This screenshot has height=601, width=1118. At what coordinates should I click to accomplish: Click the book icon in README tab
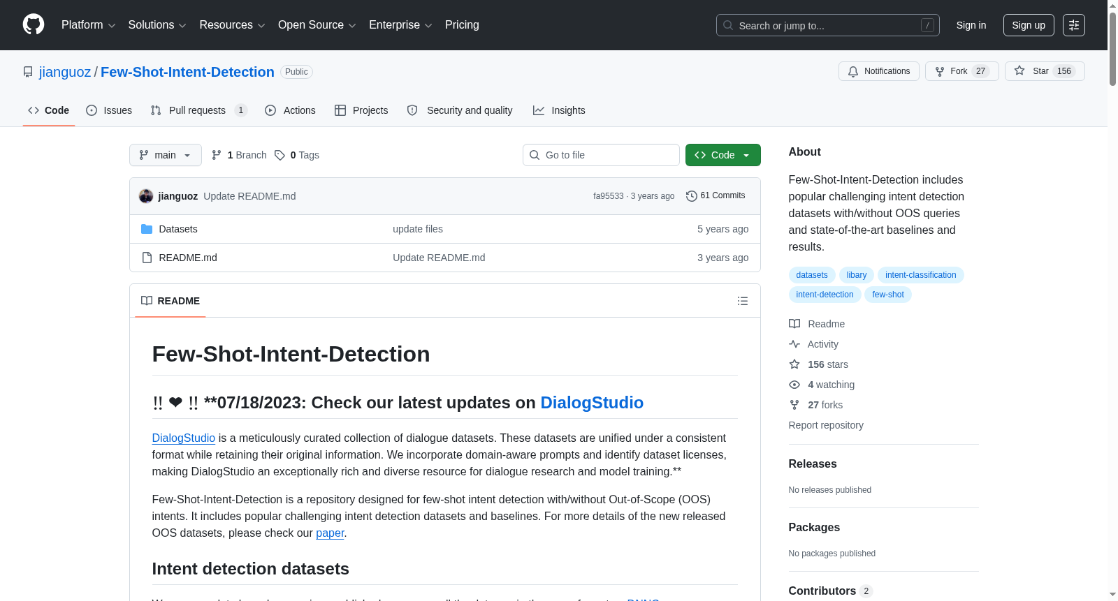tap(147, 301)
